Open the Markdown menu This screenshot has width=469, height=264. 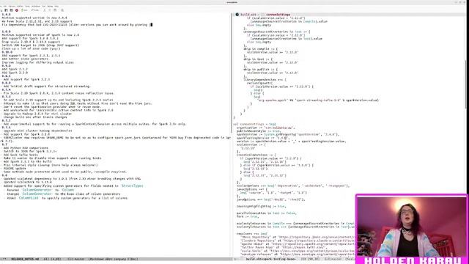[x=36, y=7]
